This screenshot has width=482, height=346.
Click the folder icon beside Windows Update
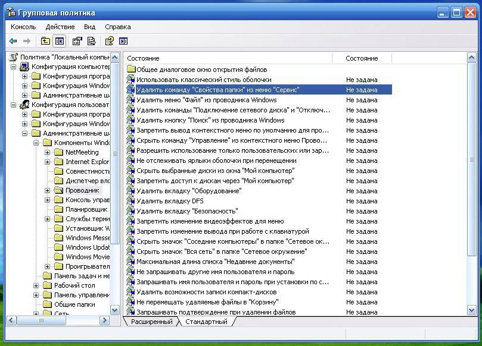pos(58,247)
